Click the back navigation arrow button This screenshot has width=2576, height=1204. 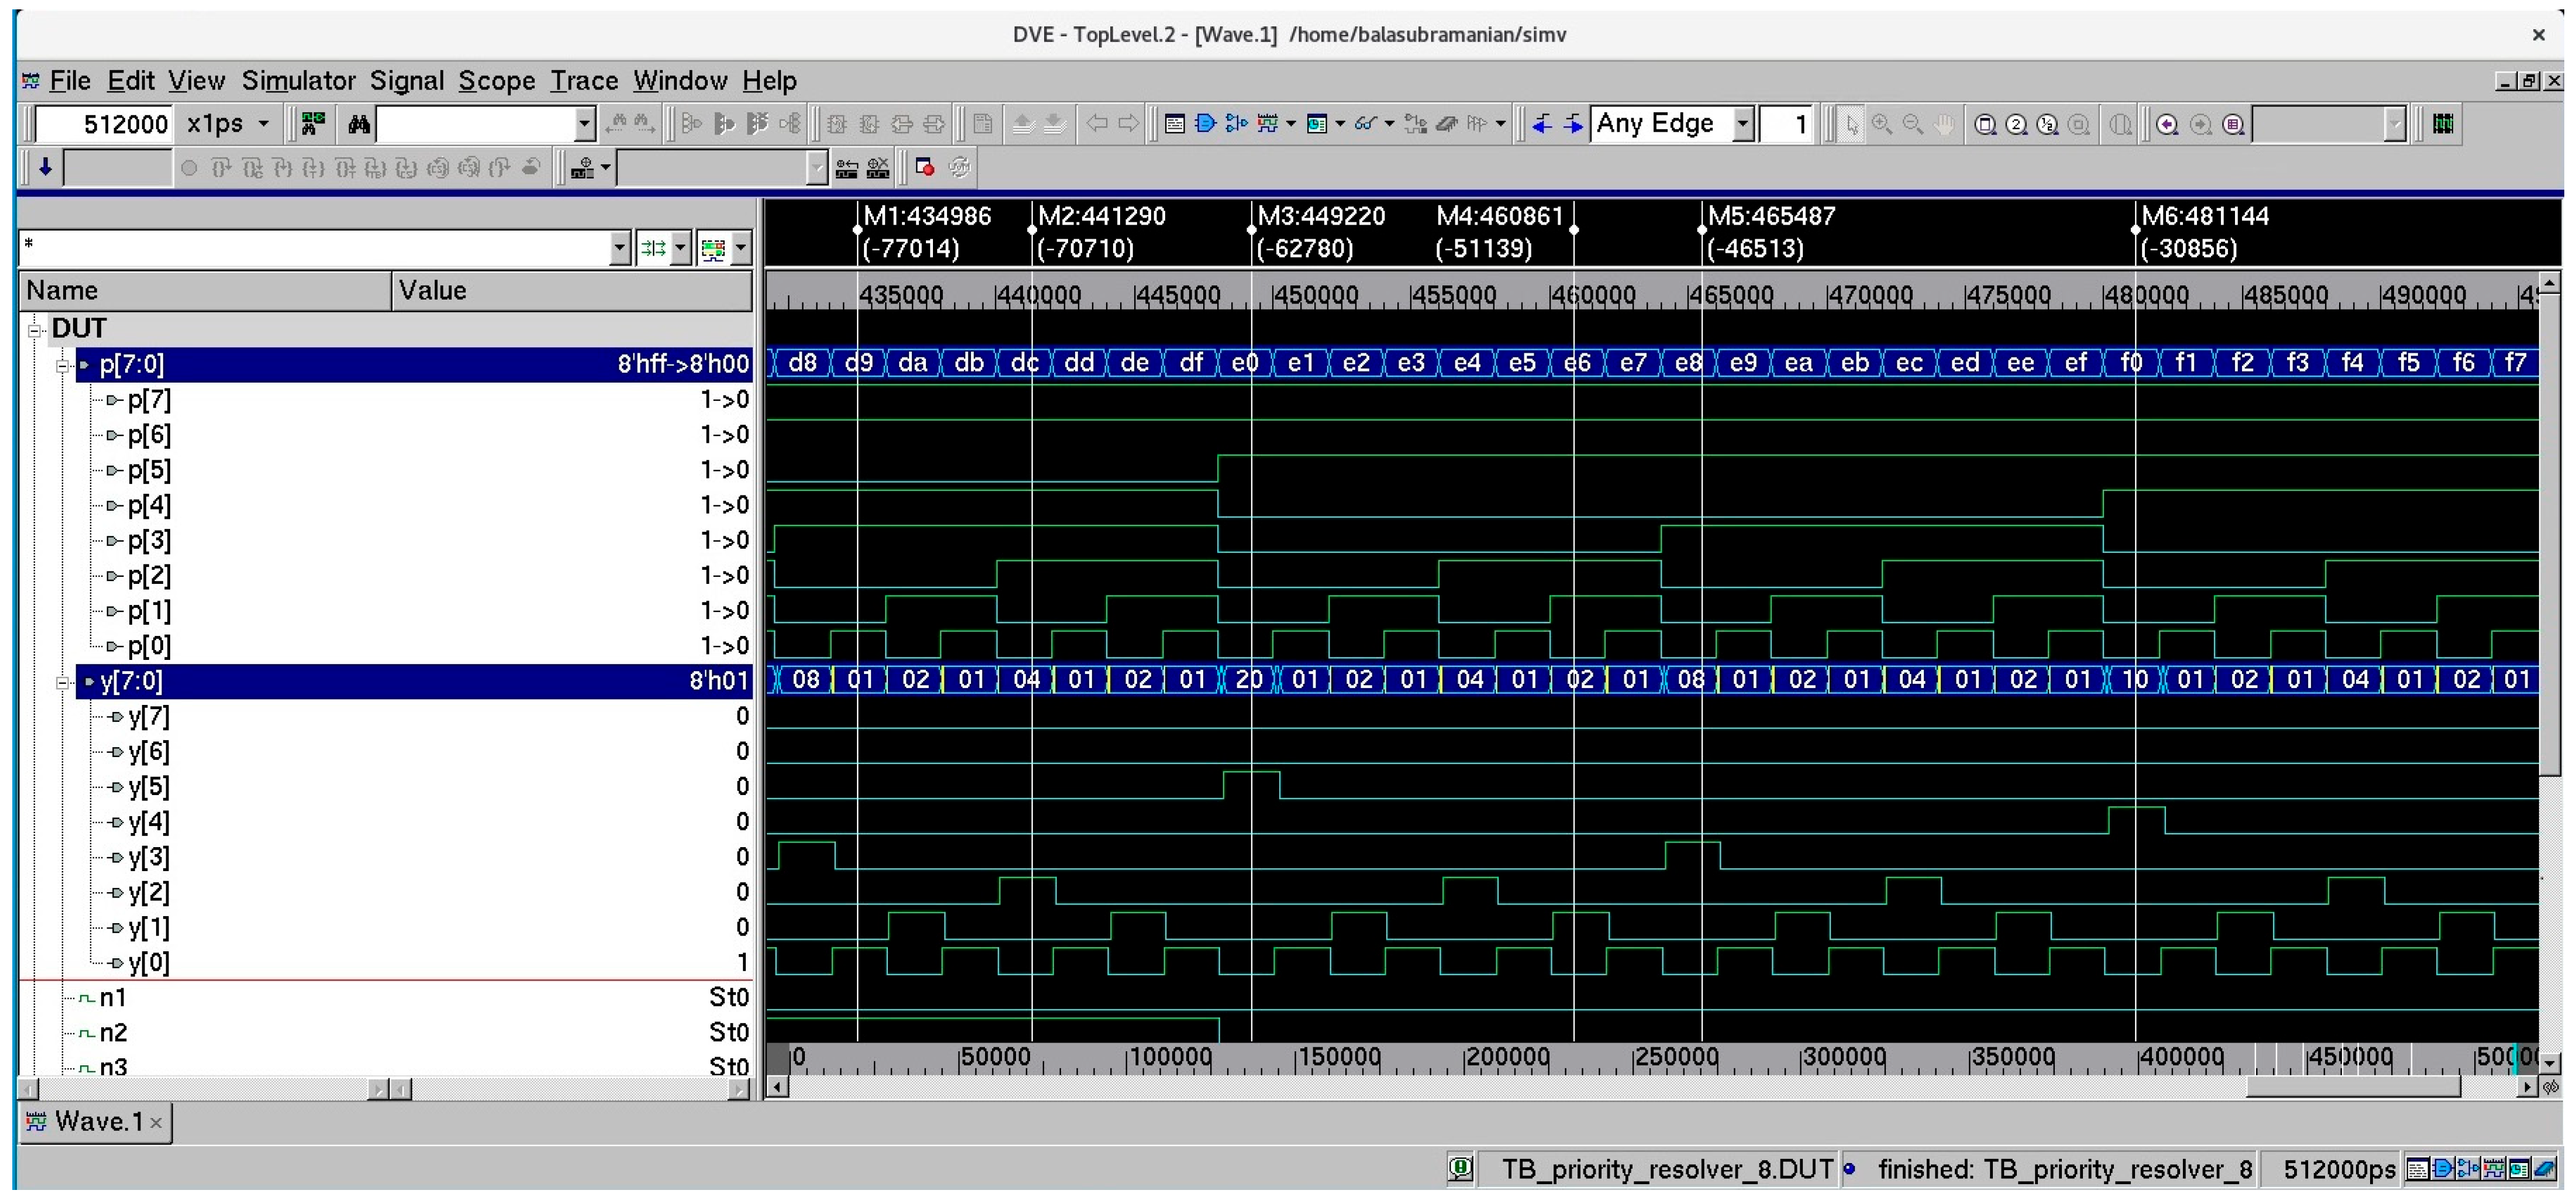[1097, 124]
